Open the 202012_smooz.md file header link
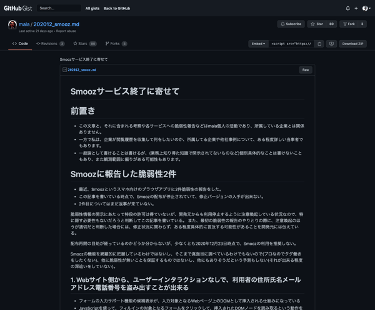375x310 pixels. [x=82, y=70]
